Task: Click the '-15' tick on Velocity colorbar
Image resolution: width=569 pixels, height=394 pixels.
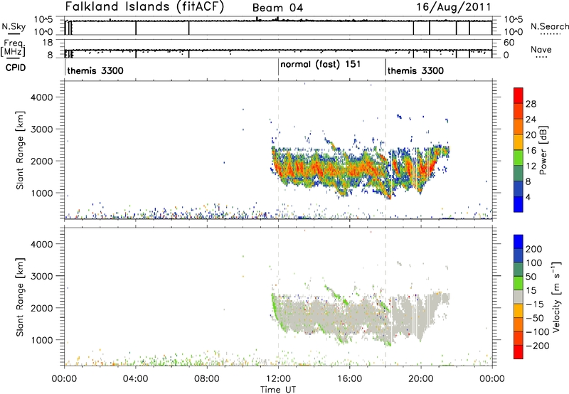Action: click(x=534, y=304)
